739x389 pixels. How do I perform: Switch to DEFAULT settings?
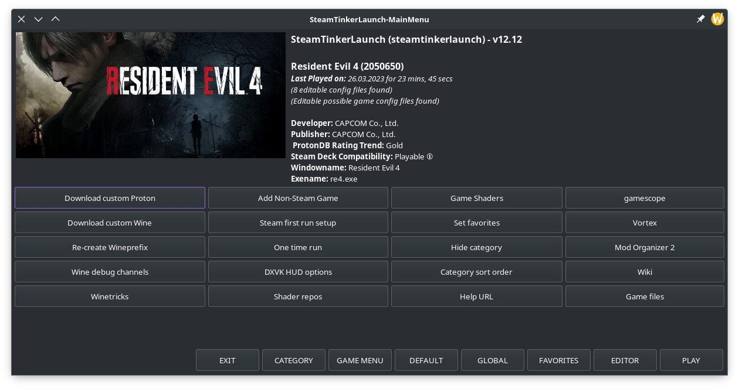point(426,360)
